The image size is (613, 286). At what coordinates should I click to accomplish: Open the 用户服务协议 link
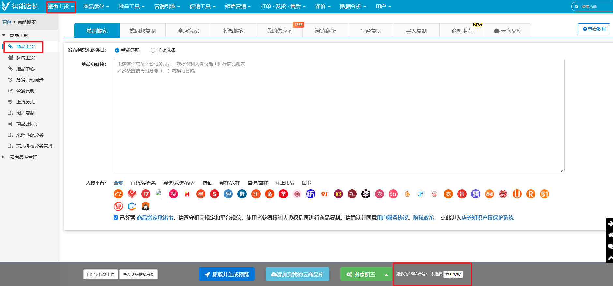[x=392, y=218]
